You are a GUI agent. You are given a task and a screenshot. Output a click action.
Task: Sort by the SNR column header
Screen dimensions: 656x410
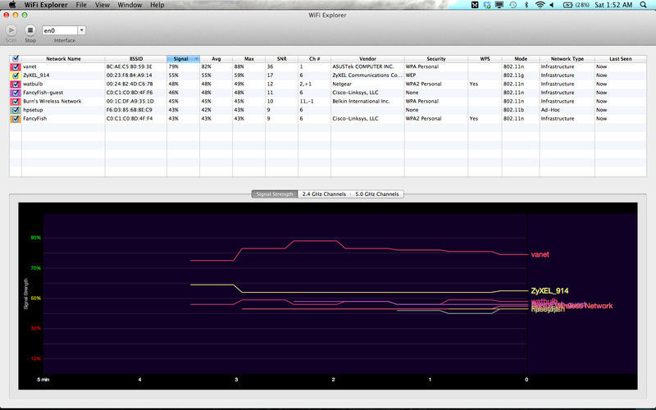tap(281, 58)
